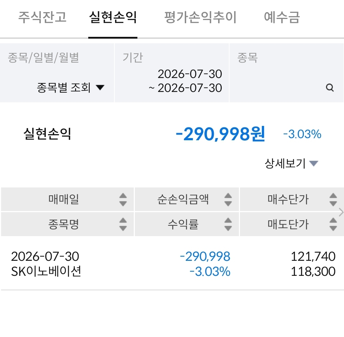This screenshot has width=344, height=337.
Task: Select the 실현손익 tab
Action: (x=113, y=17)
